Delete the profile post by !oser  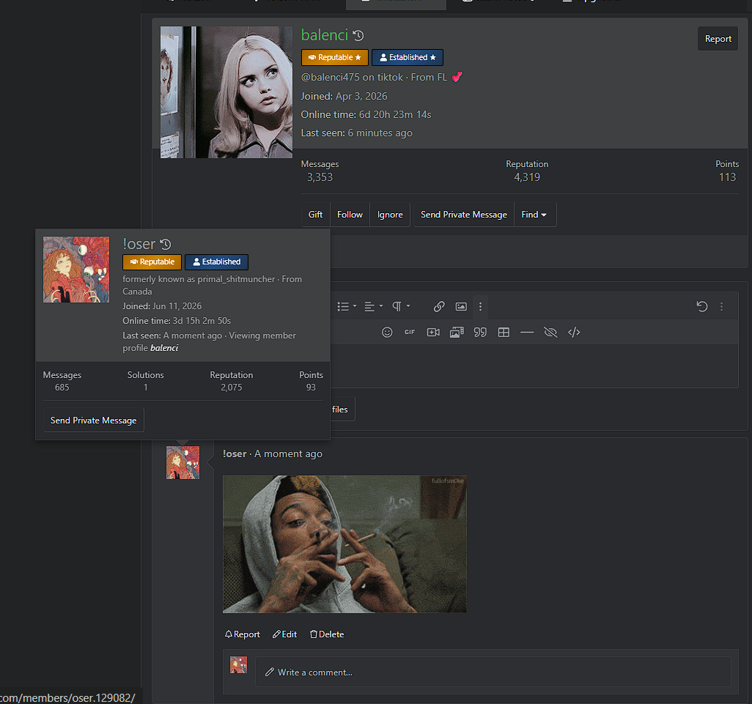(x=327, y=634)
